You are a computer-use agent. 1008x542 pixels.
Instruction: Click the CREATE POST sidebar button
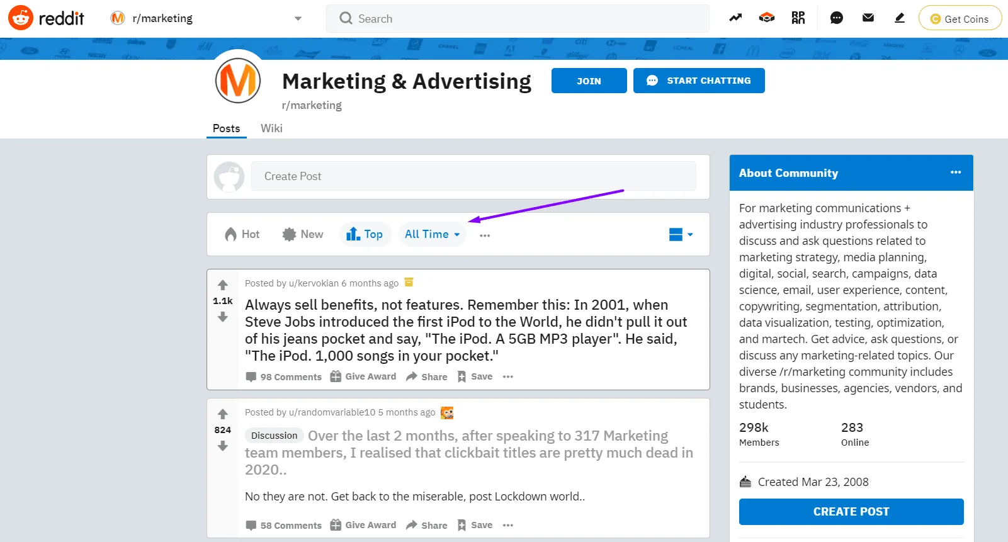point(851,512)
